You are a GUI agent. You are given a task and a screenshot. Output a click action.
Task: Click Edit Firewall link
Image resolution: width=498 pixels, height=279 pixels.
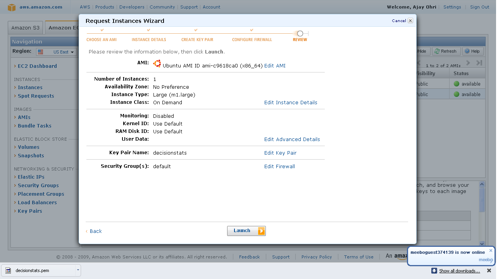[x=279, y=167]
